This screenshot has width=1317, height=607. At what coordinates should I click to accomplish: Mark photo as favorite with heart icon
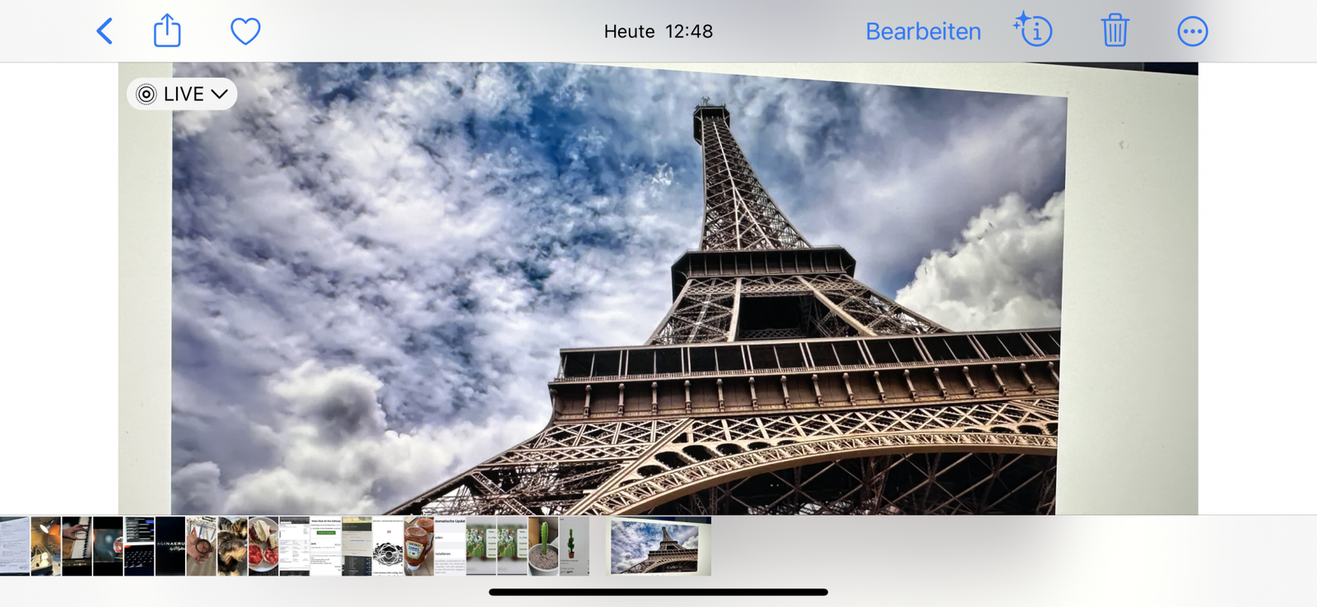(245, 31)
